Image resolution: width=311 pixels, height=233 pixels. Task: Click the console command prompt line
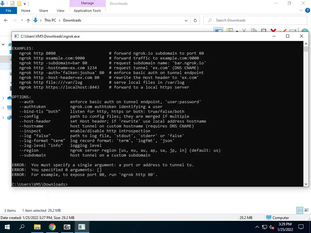(40, 184)
